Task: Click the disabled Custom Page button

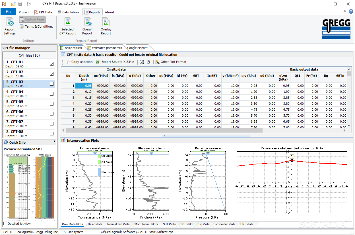Action: (32, 19)
